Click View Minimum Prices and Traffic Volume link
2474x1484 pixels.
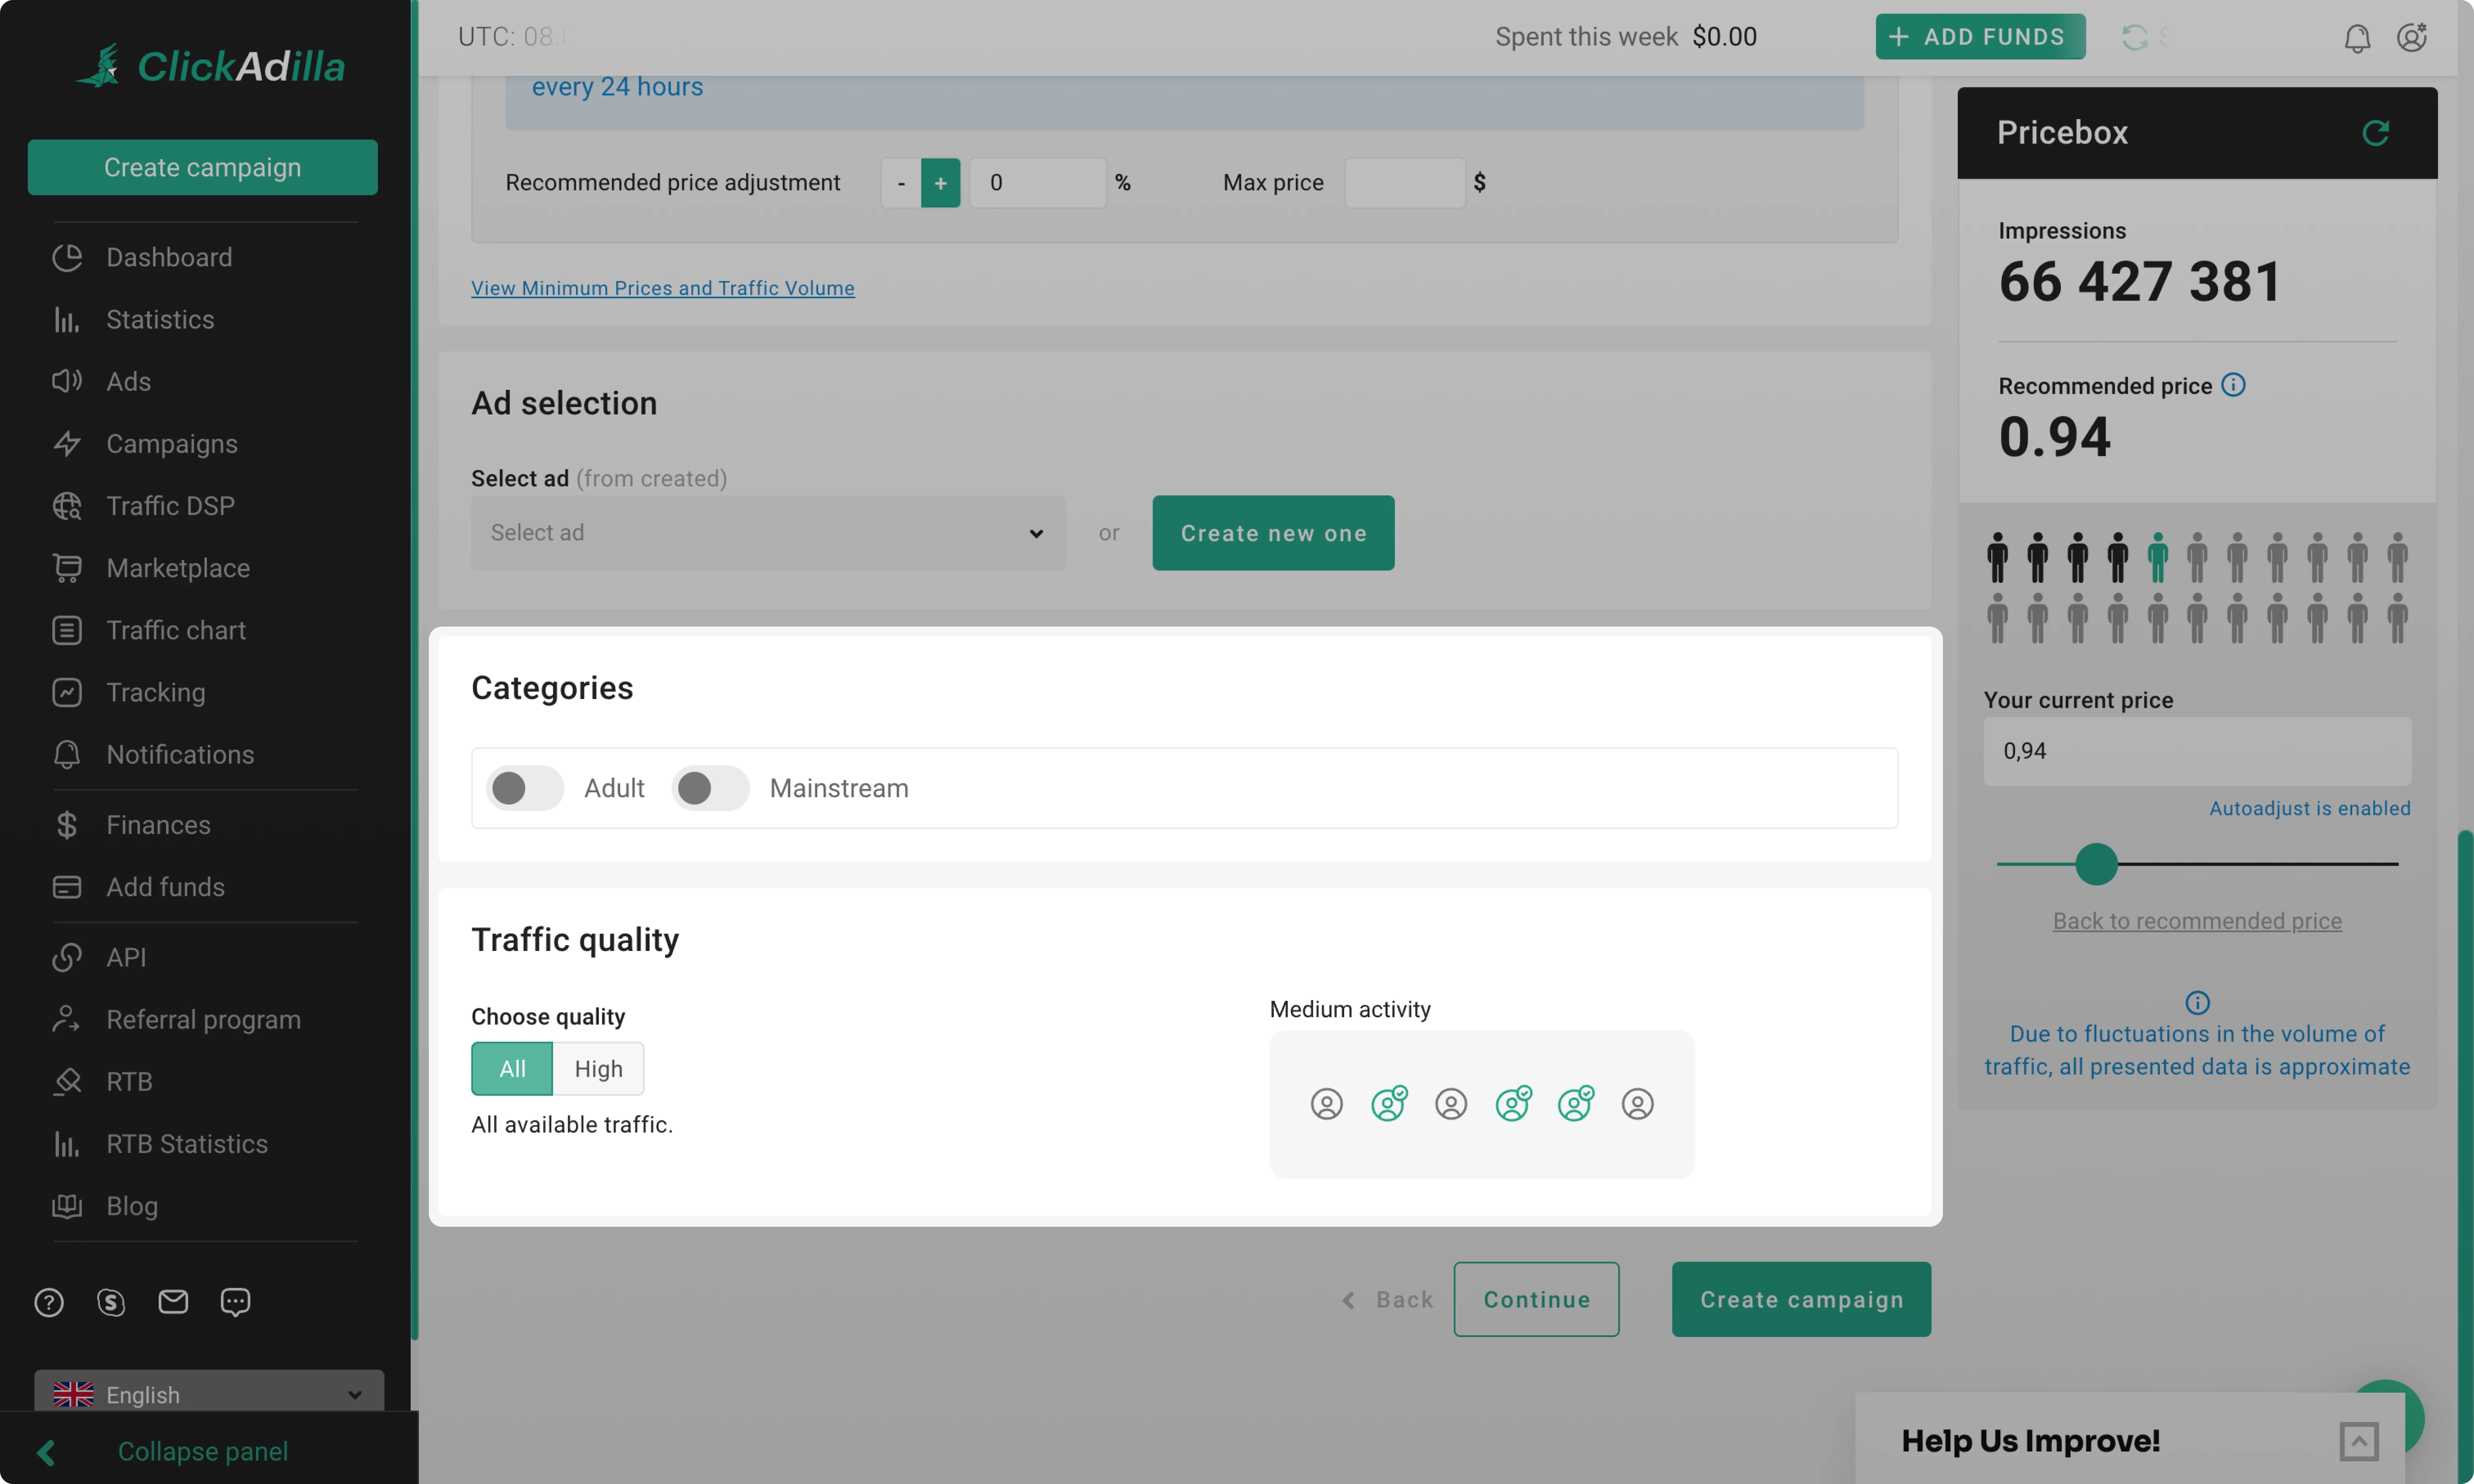[662, 288]
